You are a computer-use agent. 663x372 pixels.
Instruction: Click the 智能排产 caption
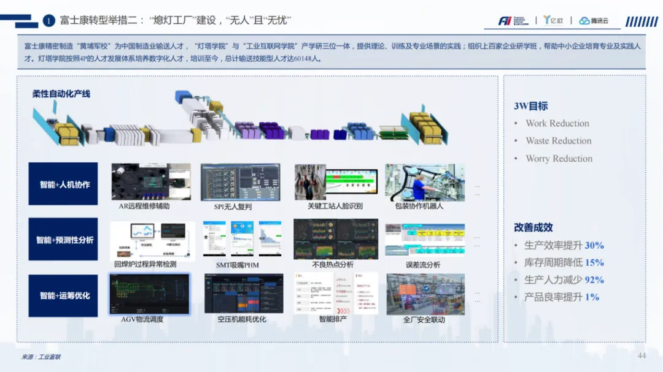click(333, 319)
